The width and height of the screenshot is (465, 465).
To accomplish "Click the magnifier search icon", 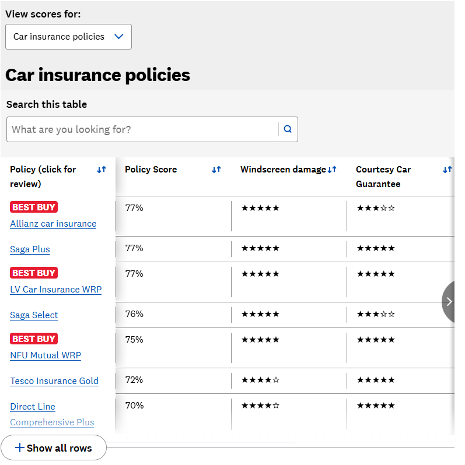I will (x=288, y=129).
